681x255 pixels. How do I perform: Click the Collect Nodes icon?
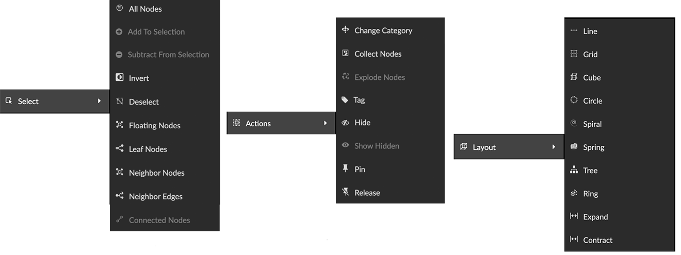coord(346,53)
